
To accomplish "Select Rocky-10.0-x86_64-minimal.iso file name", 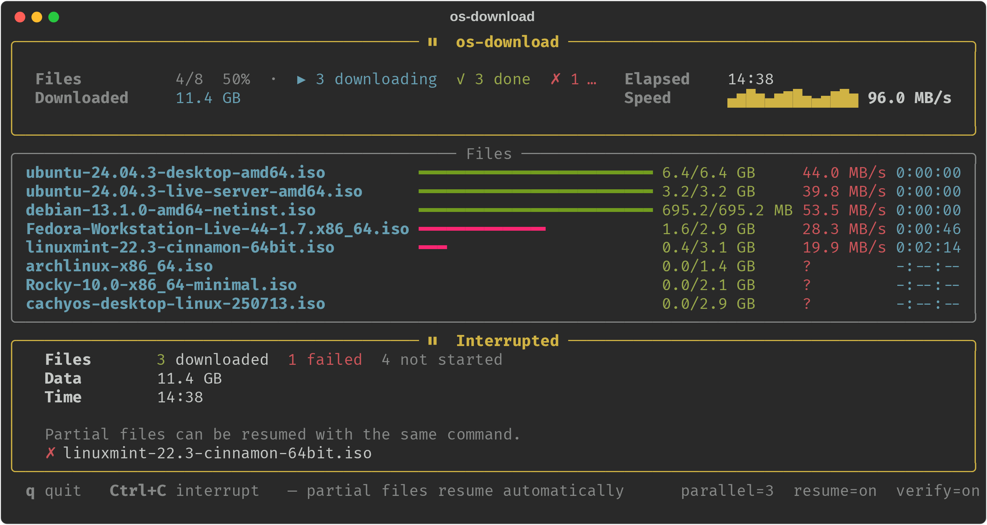I will pos(161,285).
